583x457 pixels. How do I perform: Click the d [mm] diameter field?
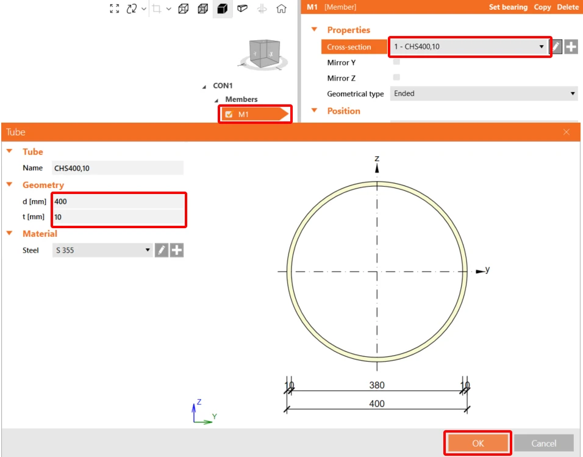tap(118, 202)
